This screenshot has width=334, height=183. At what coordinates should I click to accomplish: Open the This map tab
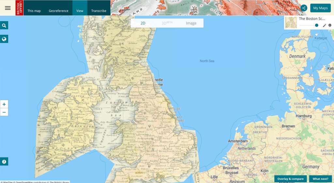[34, 11]
